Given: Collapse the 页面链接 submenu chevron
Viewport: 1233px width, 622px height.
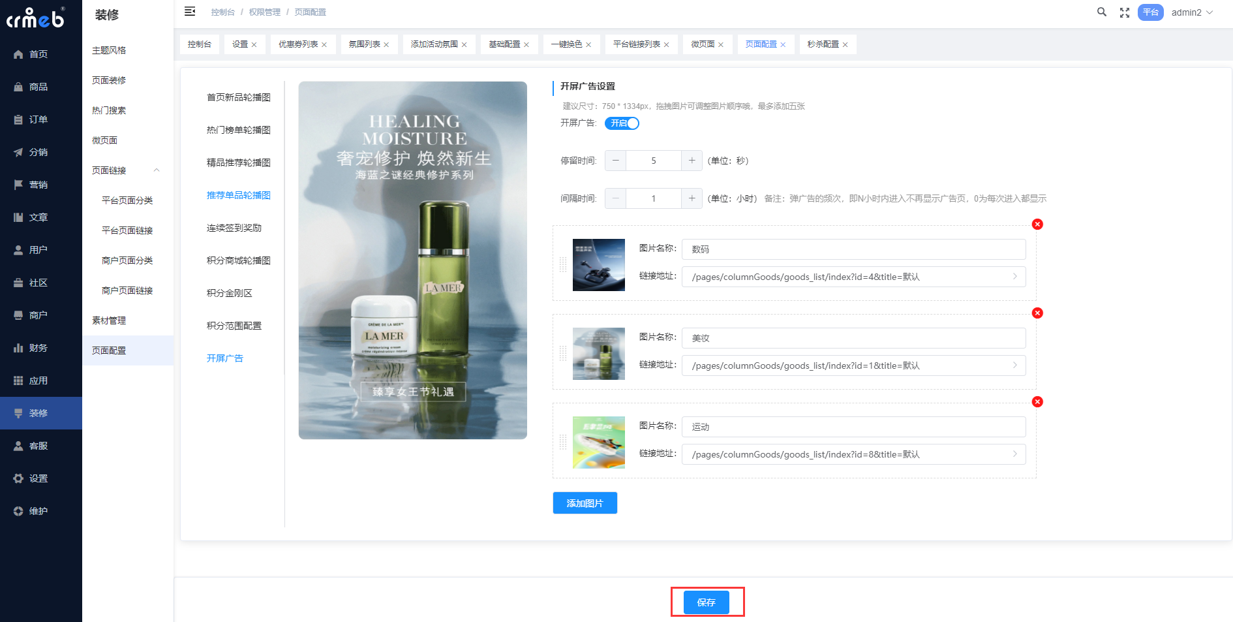Looking at the screenshot, I should click(157, 170).
